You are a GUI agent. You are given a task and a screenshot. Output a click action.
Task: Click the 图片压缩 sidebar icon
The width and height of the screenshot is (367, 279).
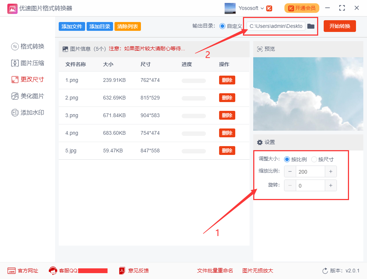click(15, 63)
